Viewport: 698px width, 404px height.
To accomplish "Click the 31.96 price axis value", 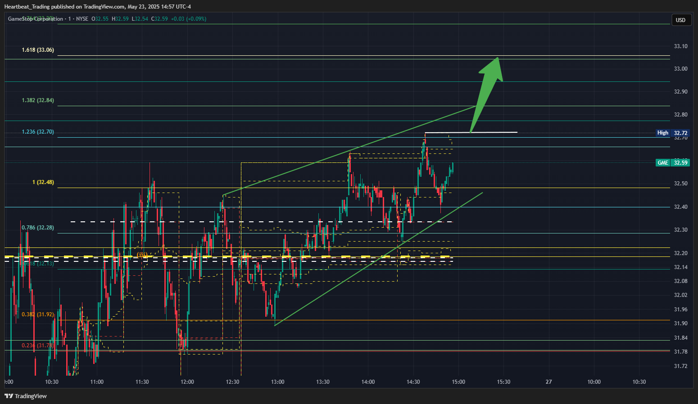I will (x=680, y=310).
